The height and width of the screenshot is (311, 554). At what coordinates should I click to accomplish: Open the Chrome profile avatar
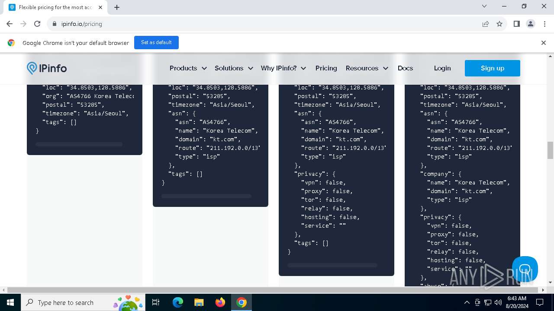530,24
